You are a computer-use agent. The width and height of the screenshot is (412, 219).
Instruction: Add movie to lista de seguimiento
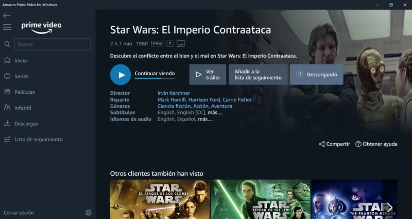click(258, 74)
